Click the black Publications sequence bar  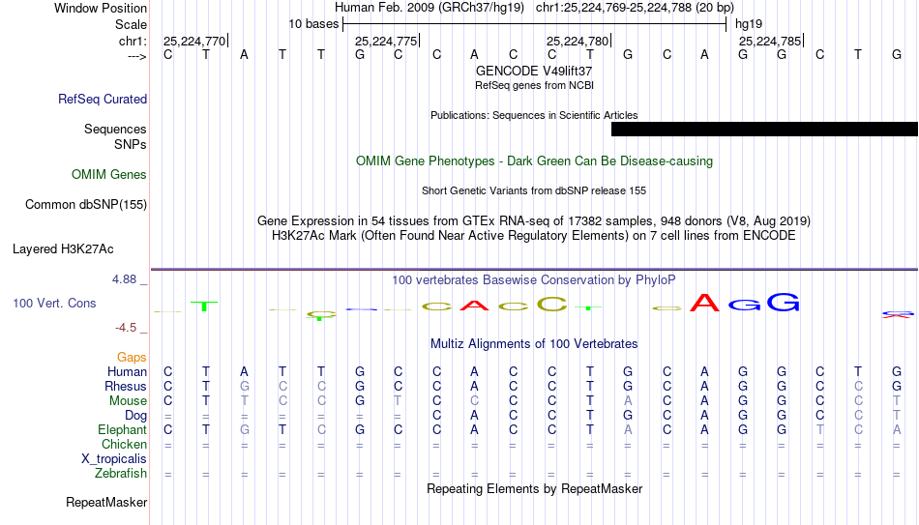point(764,129)
